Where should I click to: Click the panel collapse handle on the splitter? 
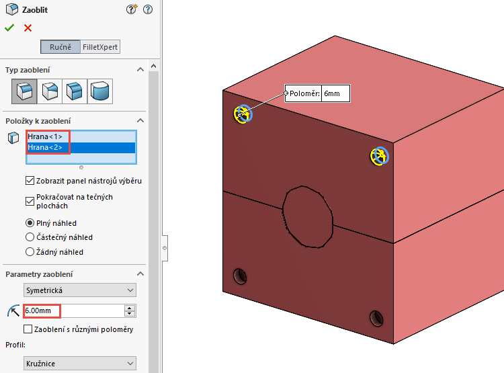165,248
